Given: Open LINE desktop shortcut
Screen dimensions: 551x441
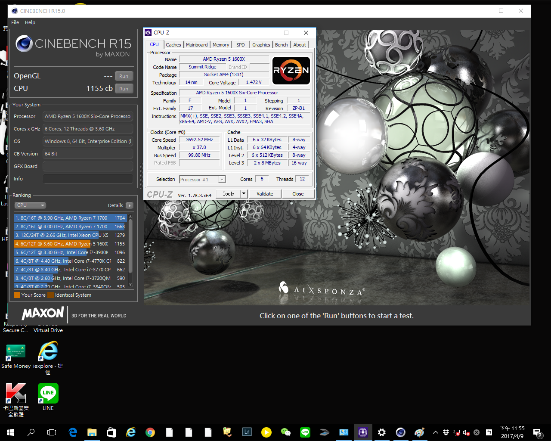Looking at the screenshot, I should point(48,397).
